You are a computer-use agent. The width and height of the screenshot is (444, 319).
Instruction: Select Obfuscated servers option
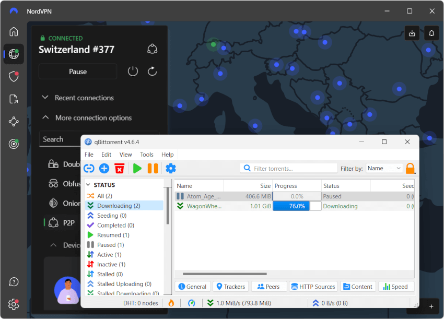coord(64,184)
